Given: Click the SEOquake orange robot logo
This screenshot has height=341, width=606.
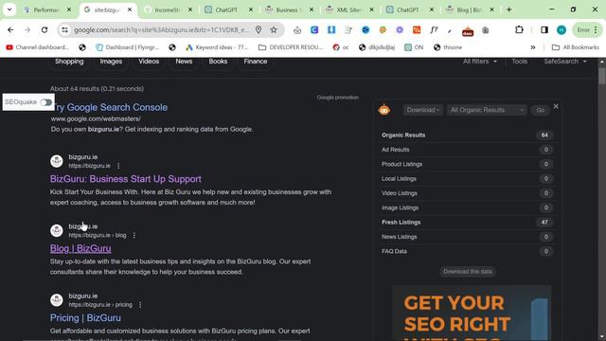Looking at the screenshot, I should (x=383, y=110).
